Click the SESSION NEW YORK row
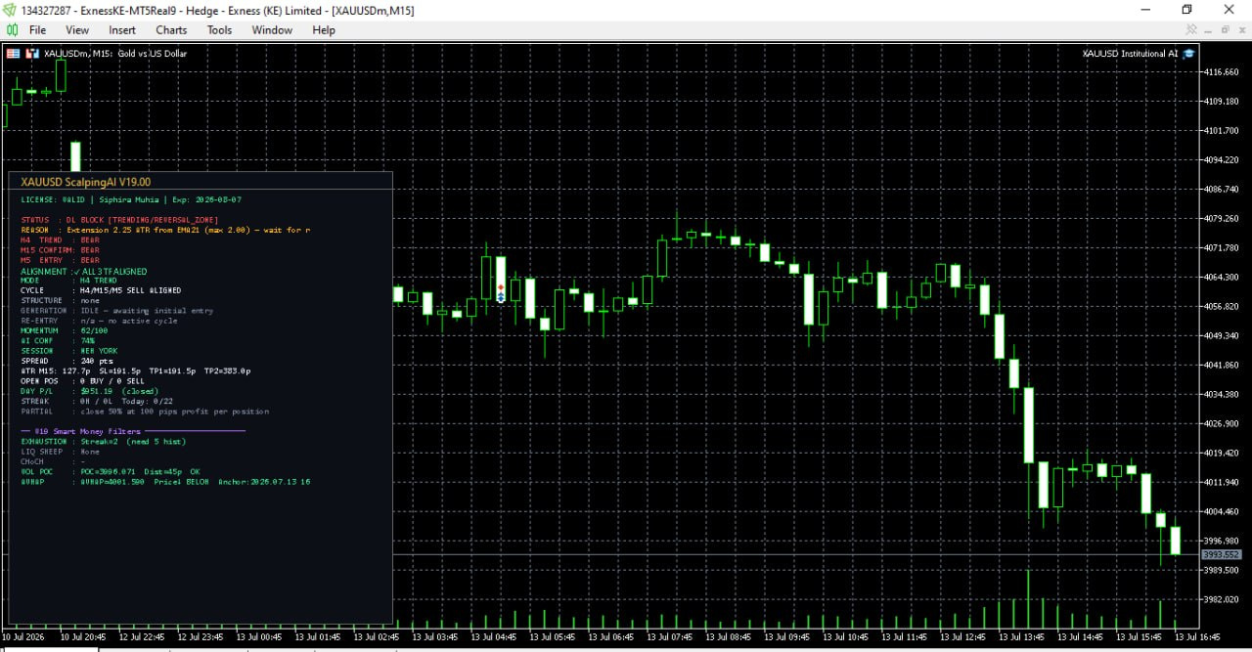 tap(69, 351)
